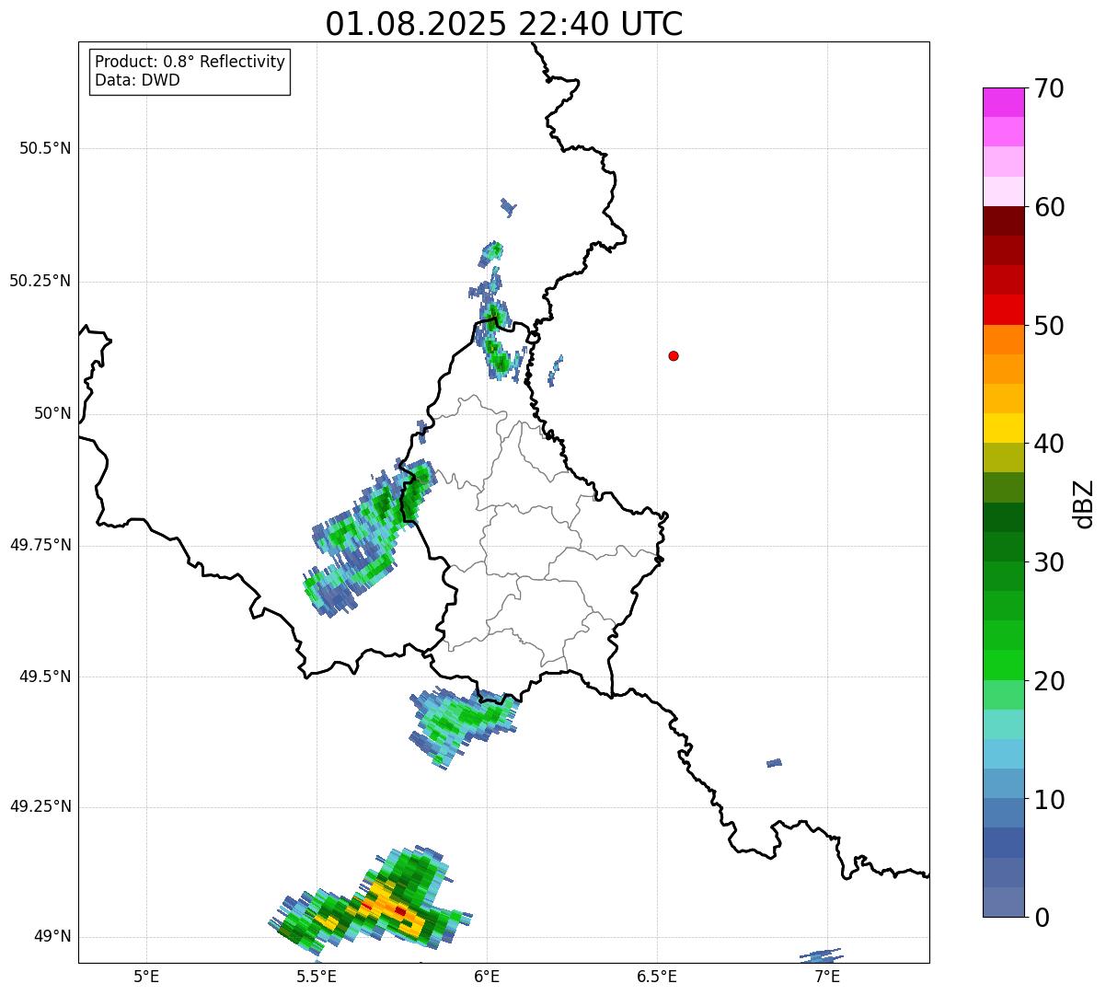Click the red station marker dot

tap(674, 355)
